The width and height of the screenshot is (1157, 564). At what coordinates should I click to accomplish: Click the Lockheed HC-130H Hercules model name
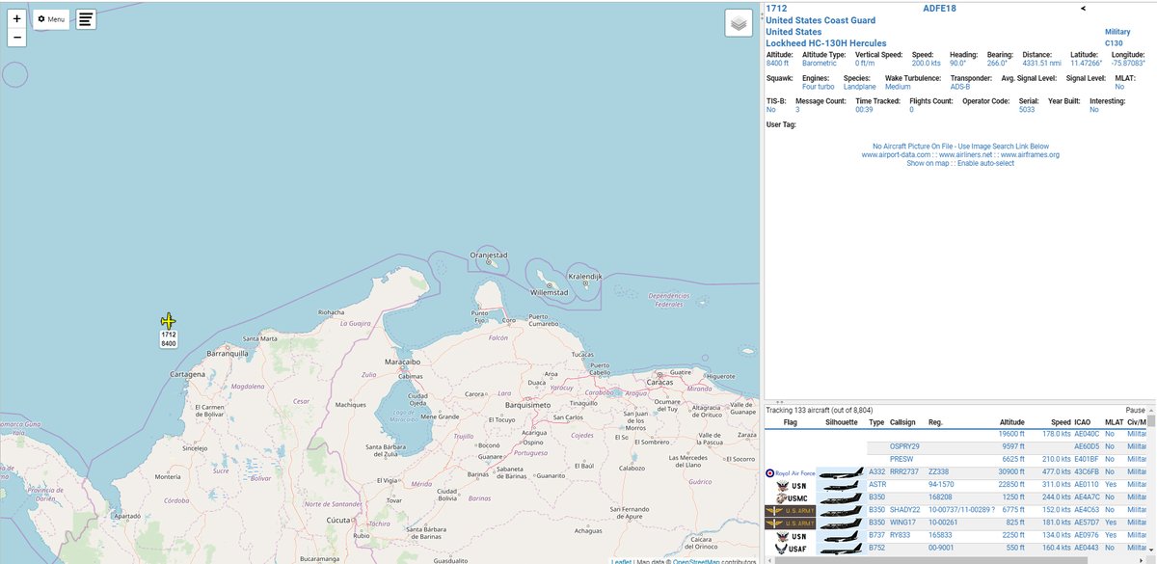pos(825,43)
